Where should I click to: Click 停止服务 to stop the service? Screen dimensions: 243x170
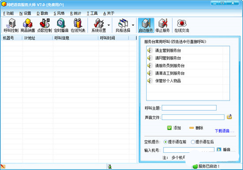(x=163, y=26)
